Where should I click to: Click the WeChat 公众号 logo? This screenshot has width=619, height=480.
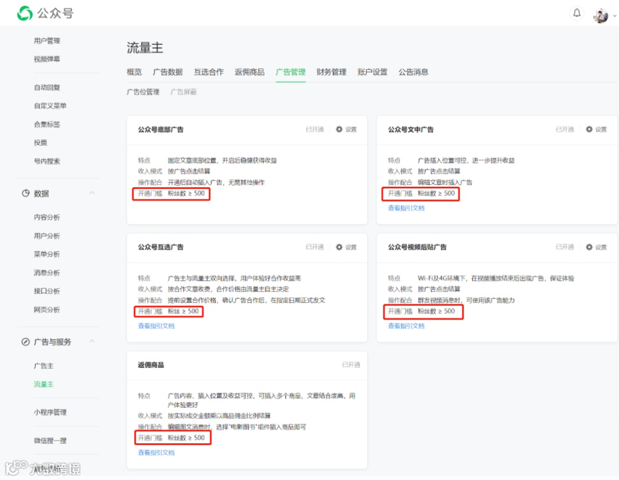[45, 13]
